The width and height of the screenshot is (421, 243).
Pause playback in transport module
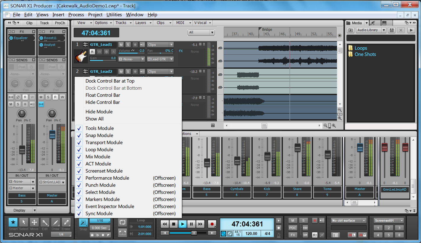click(x=191, y=224)
